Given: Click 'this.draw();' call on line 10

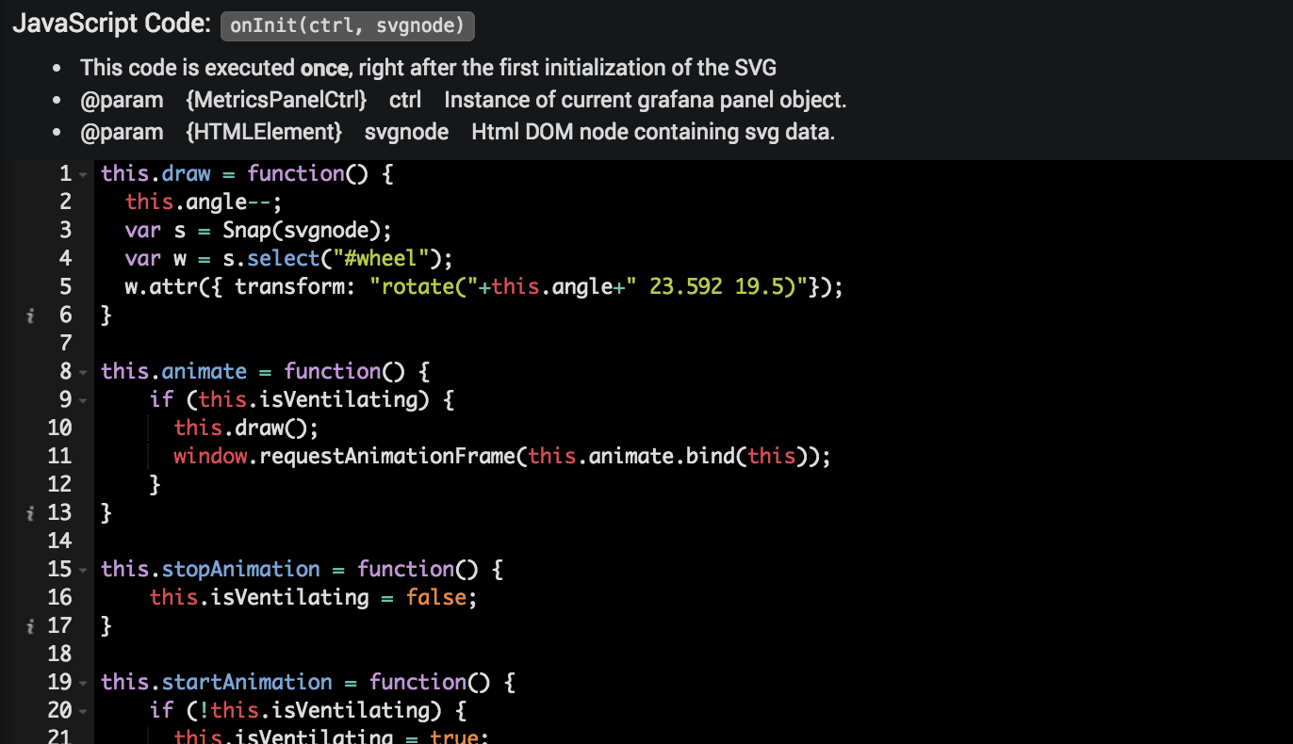Looking at the screenshot, I should pyautogui.click(x=248, y=428).
